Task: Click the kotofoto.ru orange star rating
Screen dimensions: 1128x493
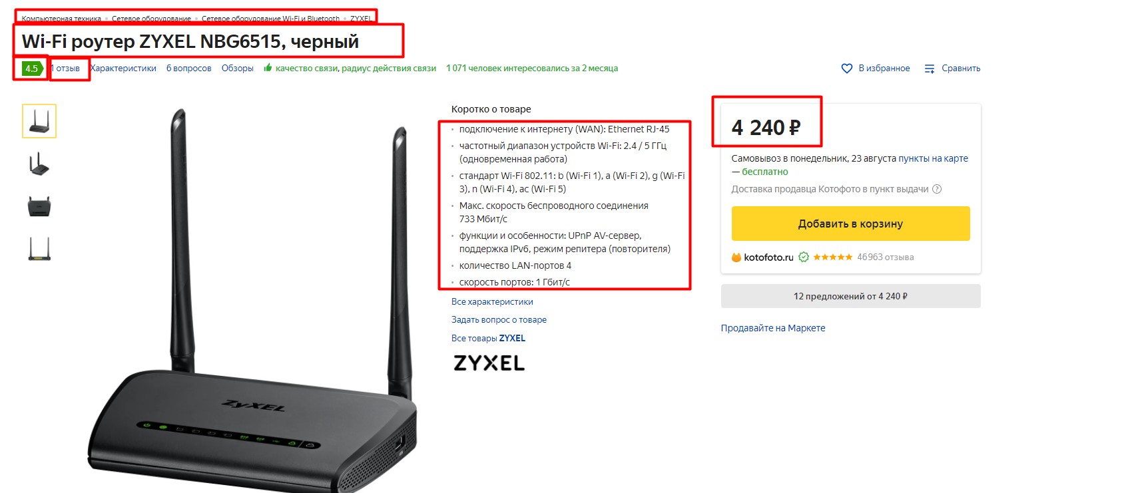Action: coord(832,257)
